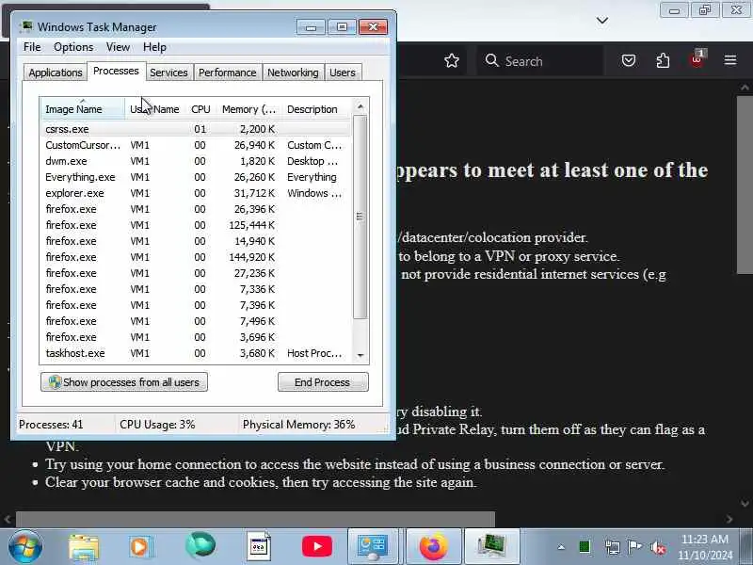Open the uBlock extension icon with badge
The image size is (753, 565).
pos(697,59)
